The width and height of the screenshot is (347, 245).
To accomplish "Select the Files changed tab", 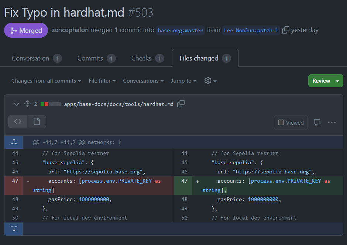I will (205, 58).
